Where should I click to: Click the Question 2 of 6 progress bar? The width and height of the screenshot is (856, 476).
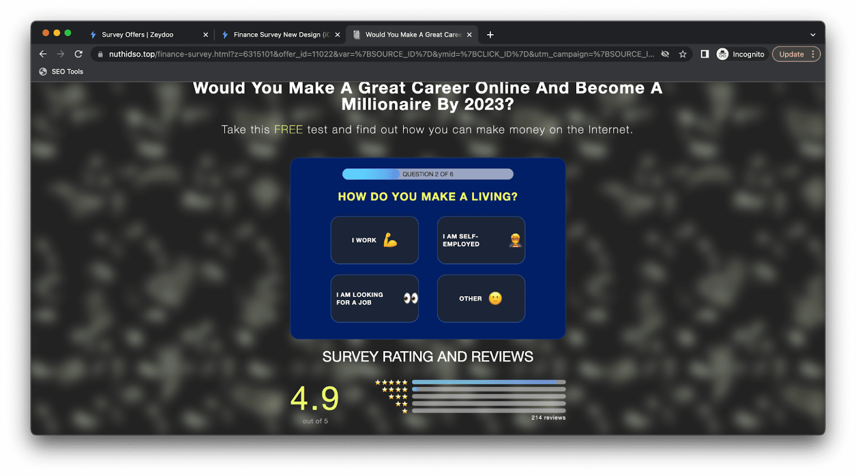coord(427,174)
